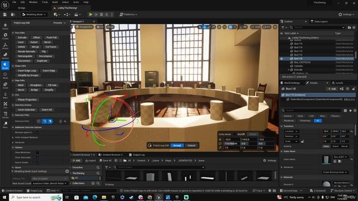
Task: Click the Details favorites star icon
Action: point(350,111)
